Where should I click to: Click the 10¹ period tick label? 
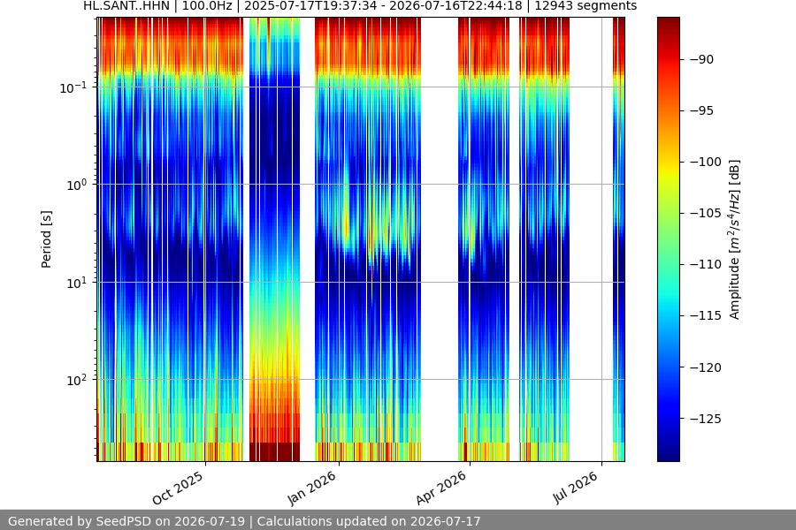(x=77, y=283)
